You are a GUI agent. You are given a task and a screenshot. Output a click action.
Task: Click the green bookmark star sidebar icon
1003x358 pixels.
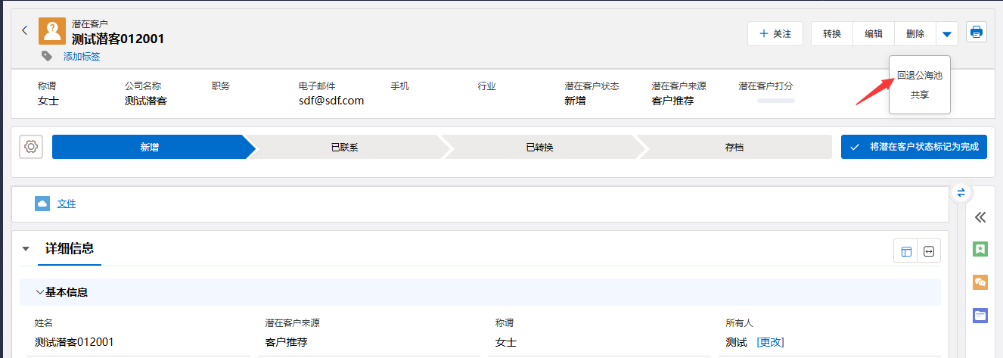[980, 249]
